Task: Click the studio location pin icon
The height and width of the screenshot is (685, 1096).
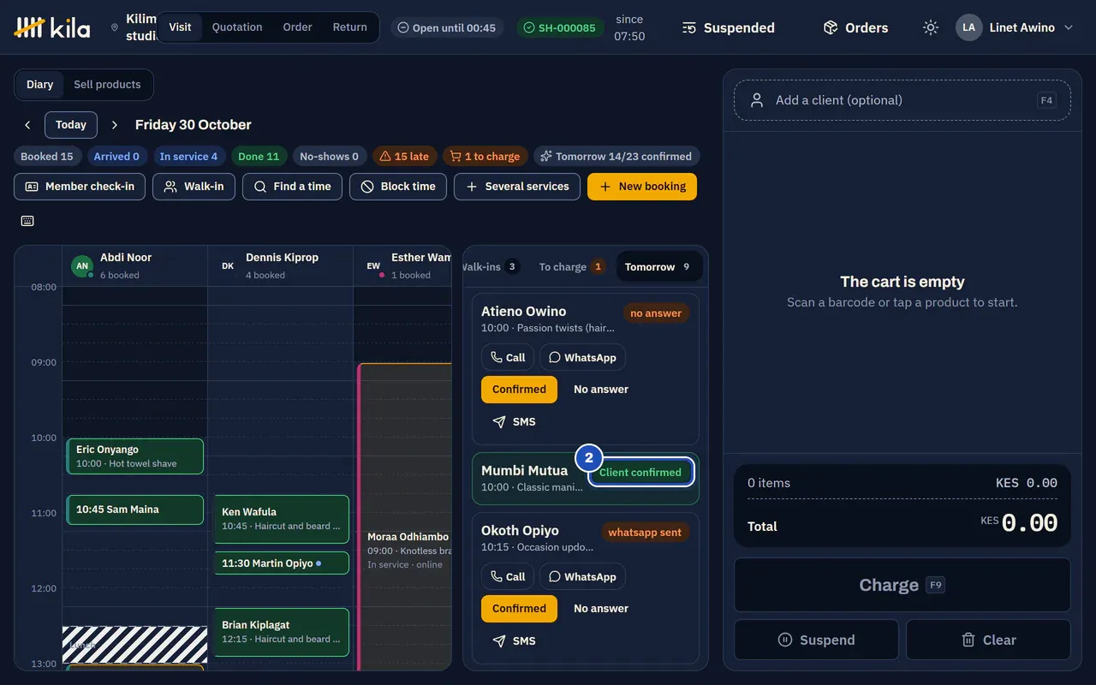Action: pos(115,27)
